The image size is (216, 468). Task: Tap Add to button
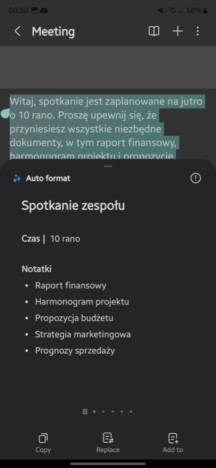[x=173, y=443]
